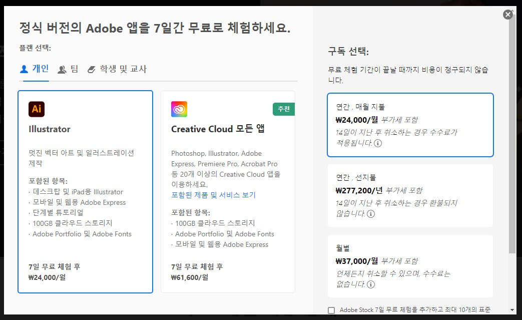Choose the 연간, 선지불 subscription option
This screenshot has width=522, height=320.
[410, 195]
